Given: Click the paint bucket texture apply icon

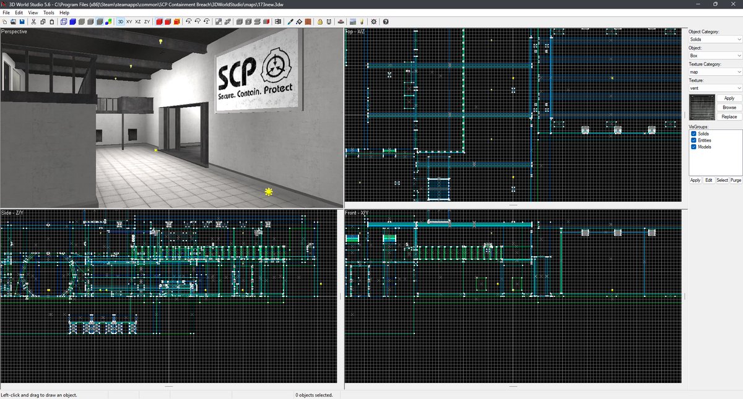Looking at the screenshot, I should tap(299, 22).
